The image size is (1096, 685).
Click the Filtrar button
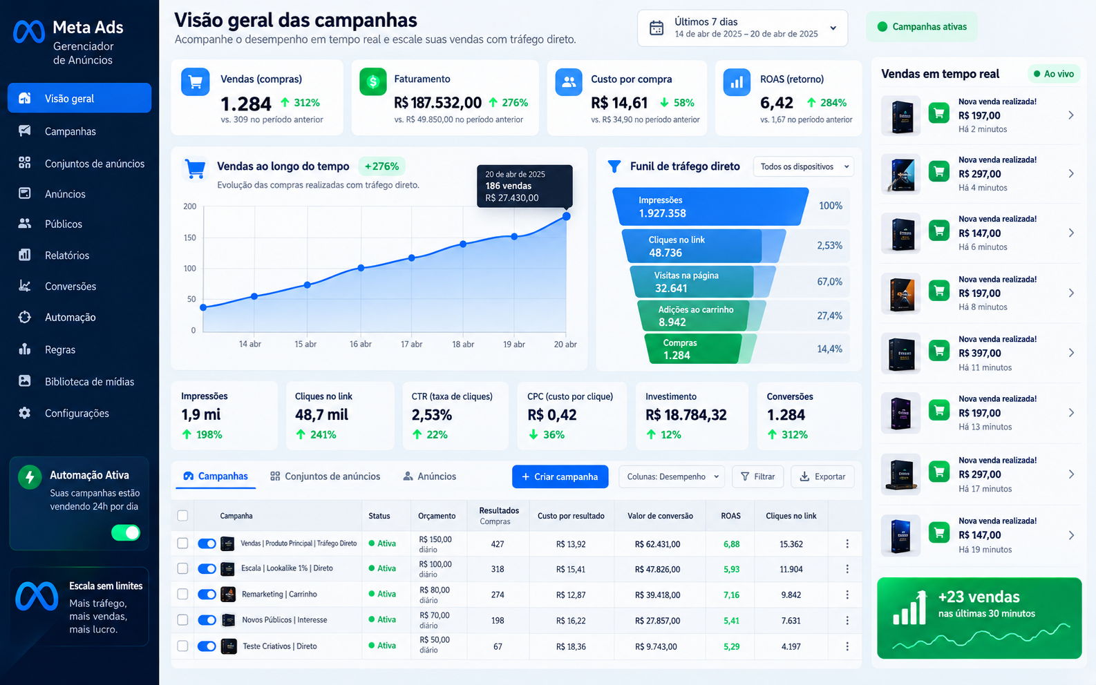757,476
